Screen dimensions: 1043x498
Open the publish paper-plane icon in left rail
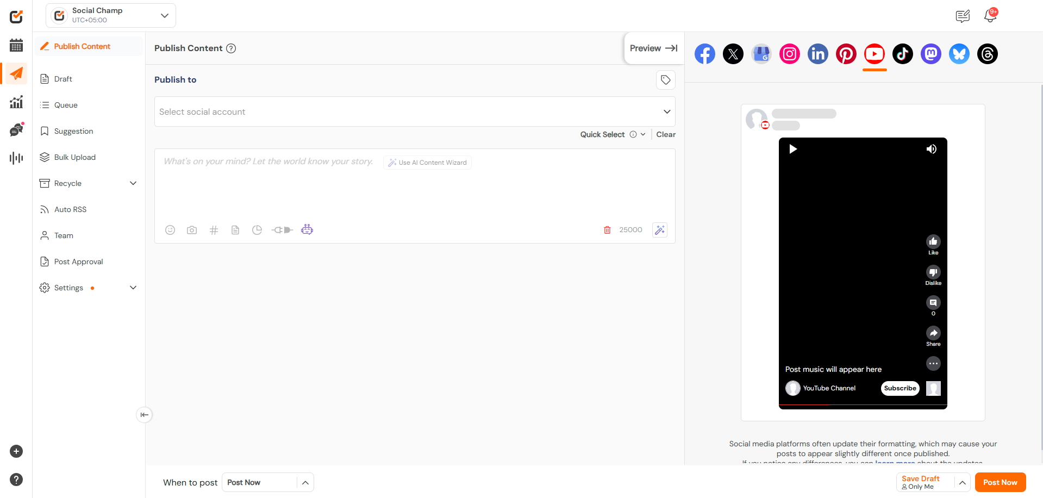(16, 73)
